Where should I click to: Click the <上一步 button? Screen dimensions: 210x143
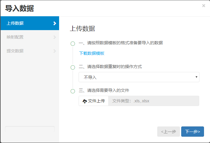(169, 132)
